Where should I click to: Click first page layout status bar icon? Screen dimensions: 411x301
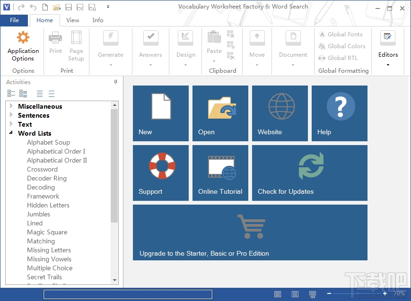tap(278, 294)
